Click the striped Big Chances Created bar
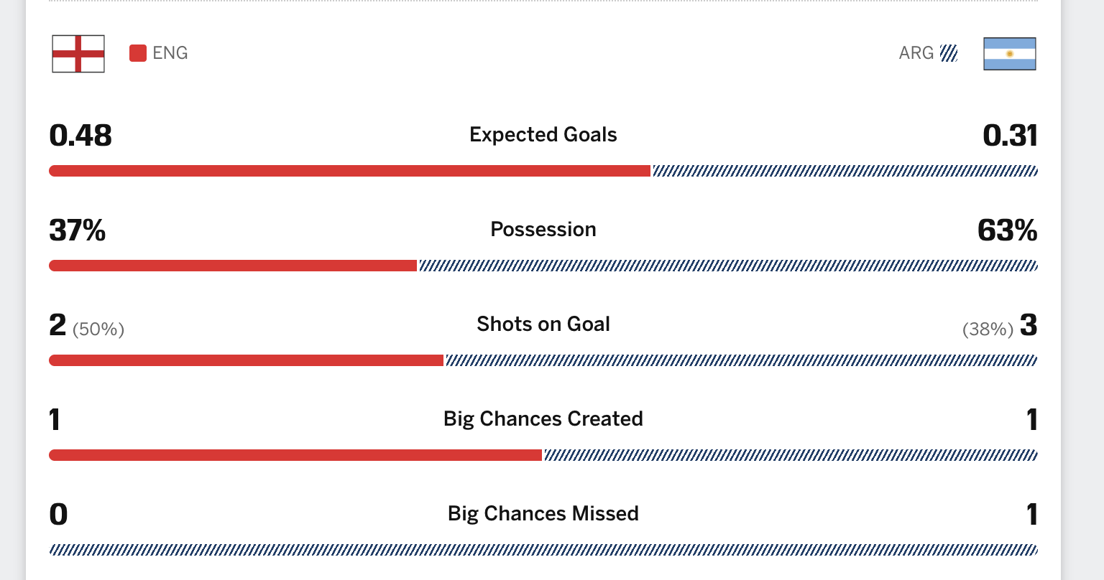Screen dimensions: 1104x580 [x=791, y=455]
